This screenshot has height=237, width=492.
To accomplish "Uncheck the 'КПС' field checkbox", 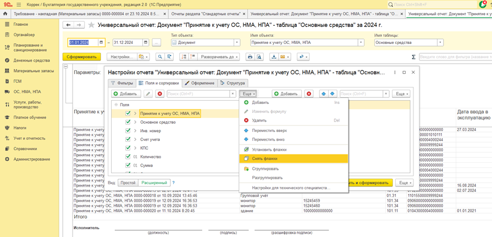I will point(128,148).
